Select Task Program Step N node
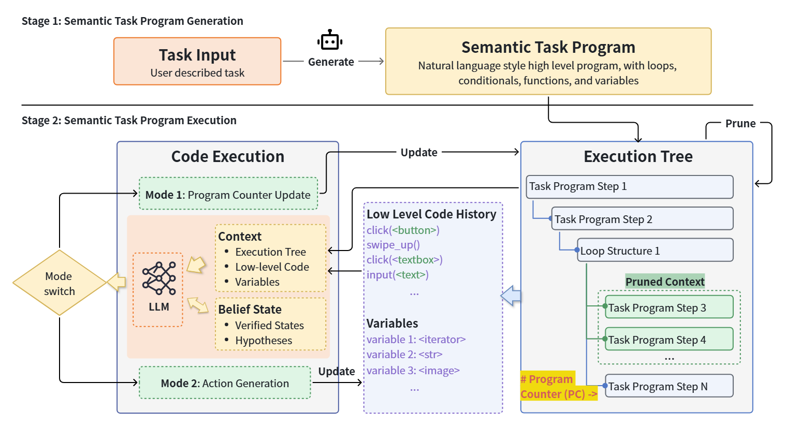The height and width of the screenshot is (426, 786). (669, 386)
